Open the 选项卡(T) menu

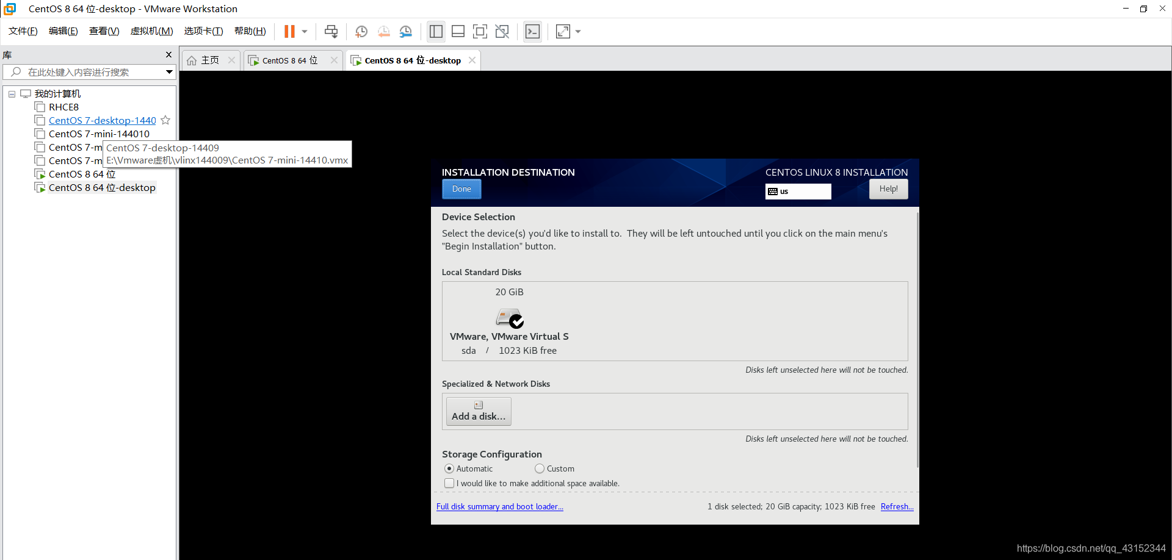[204, 31]
